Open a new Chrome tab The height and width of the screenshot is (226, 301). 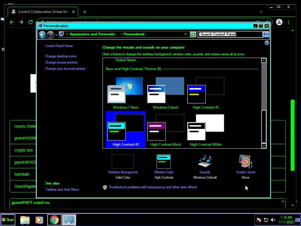click(x=84, y=12)
